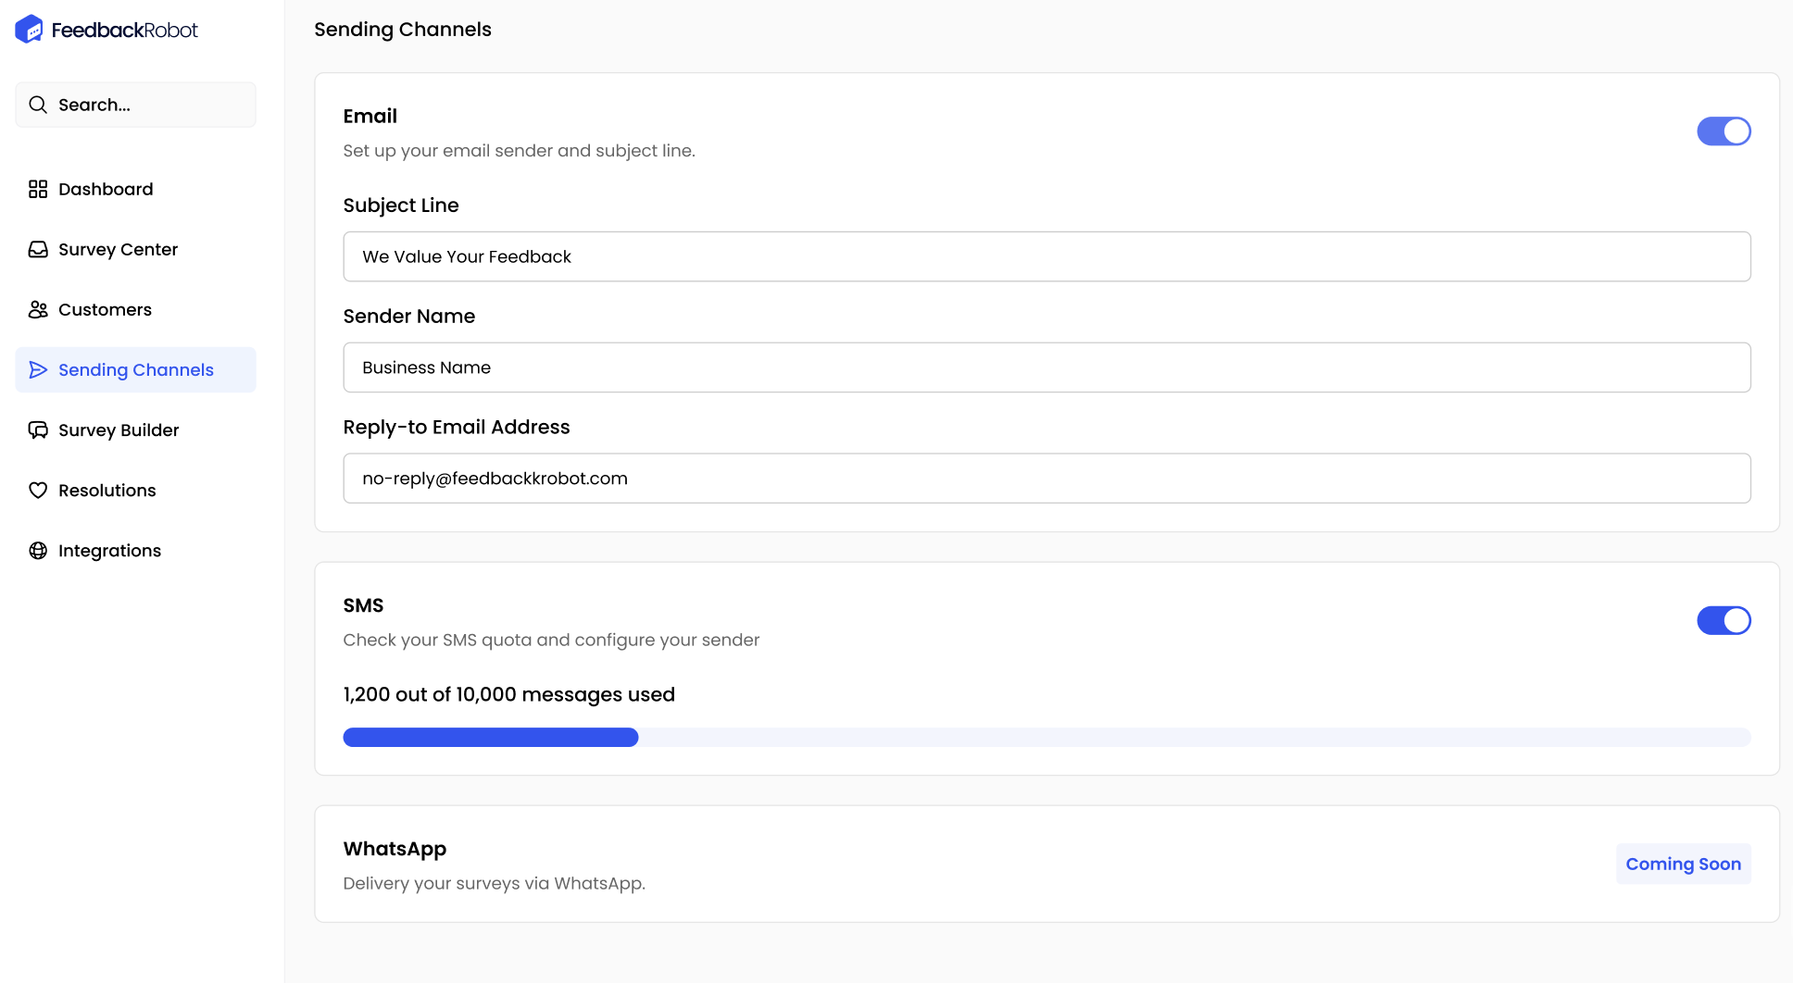This screenshot has width=1793, height=983.
Task: Click the FeedbackRobot logo icon
Action: pos(29,30)
